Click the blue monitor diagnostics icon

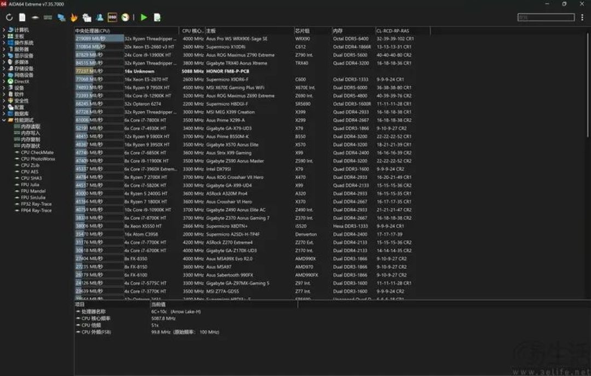(61, 18)
